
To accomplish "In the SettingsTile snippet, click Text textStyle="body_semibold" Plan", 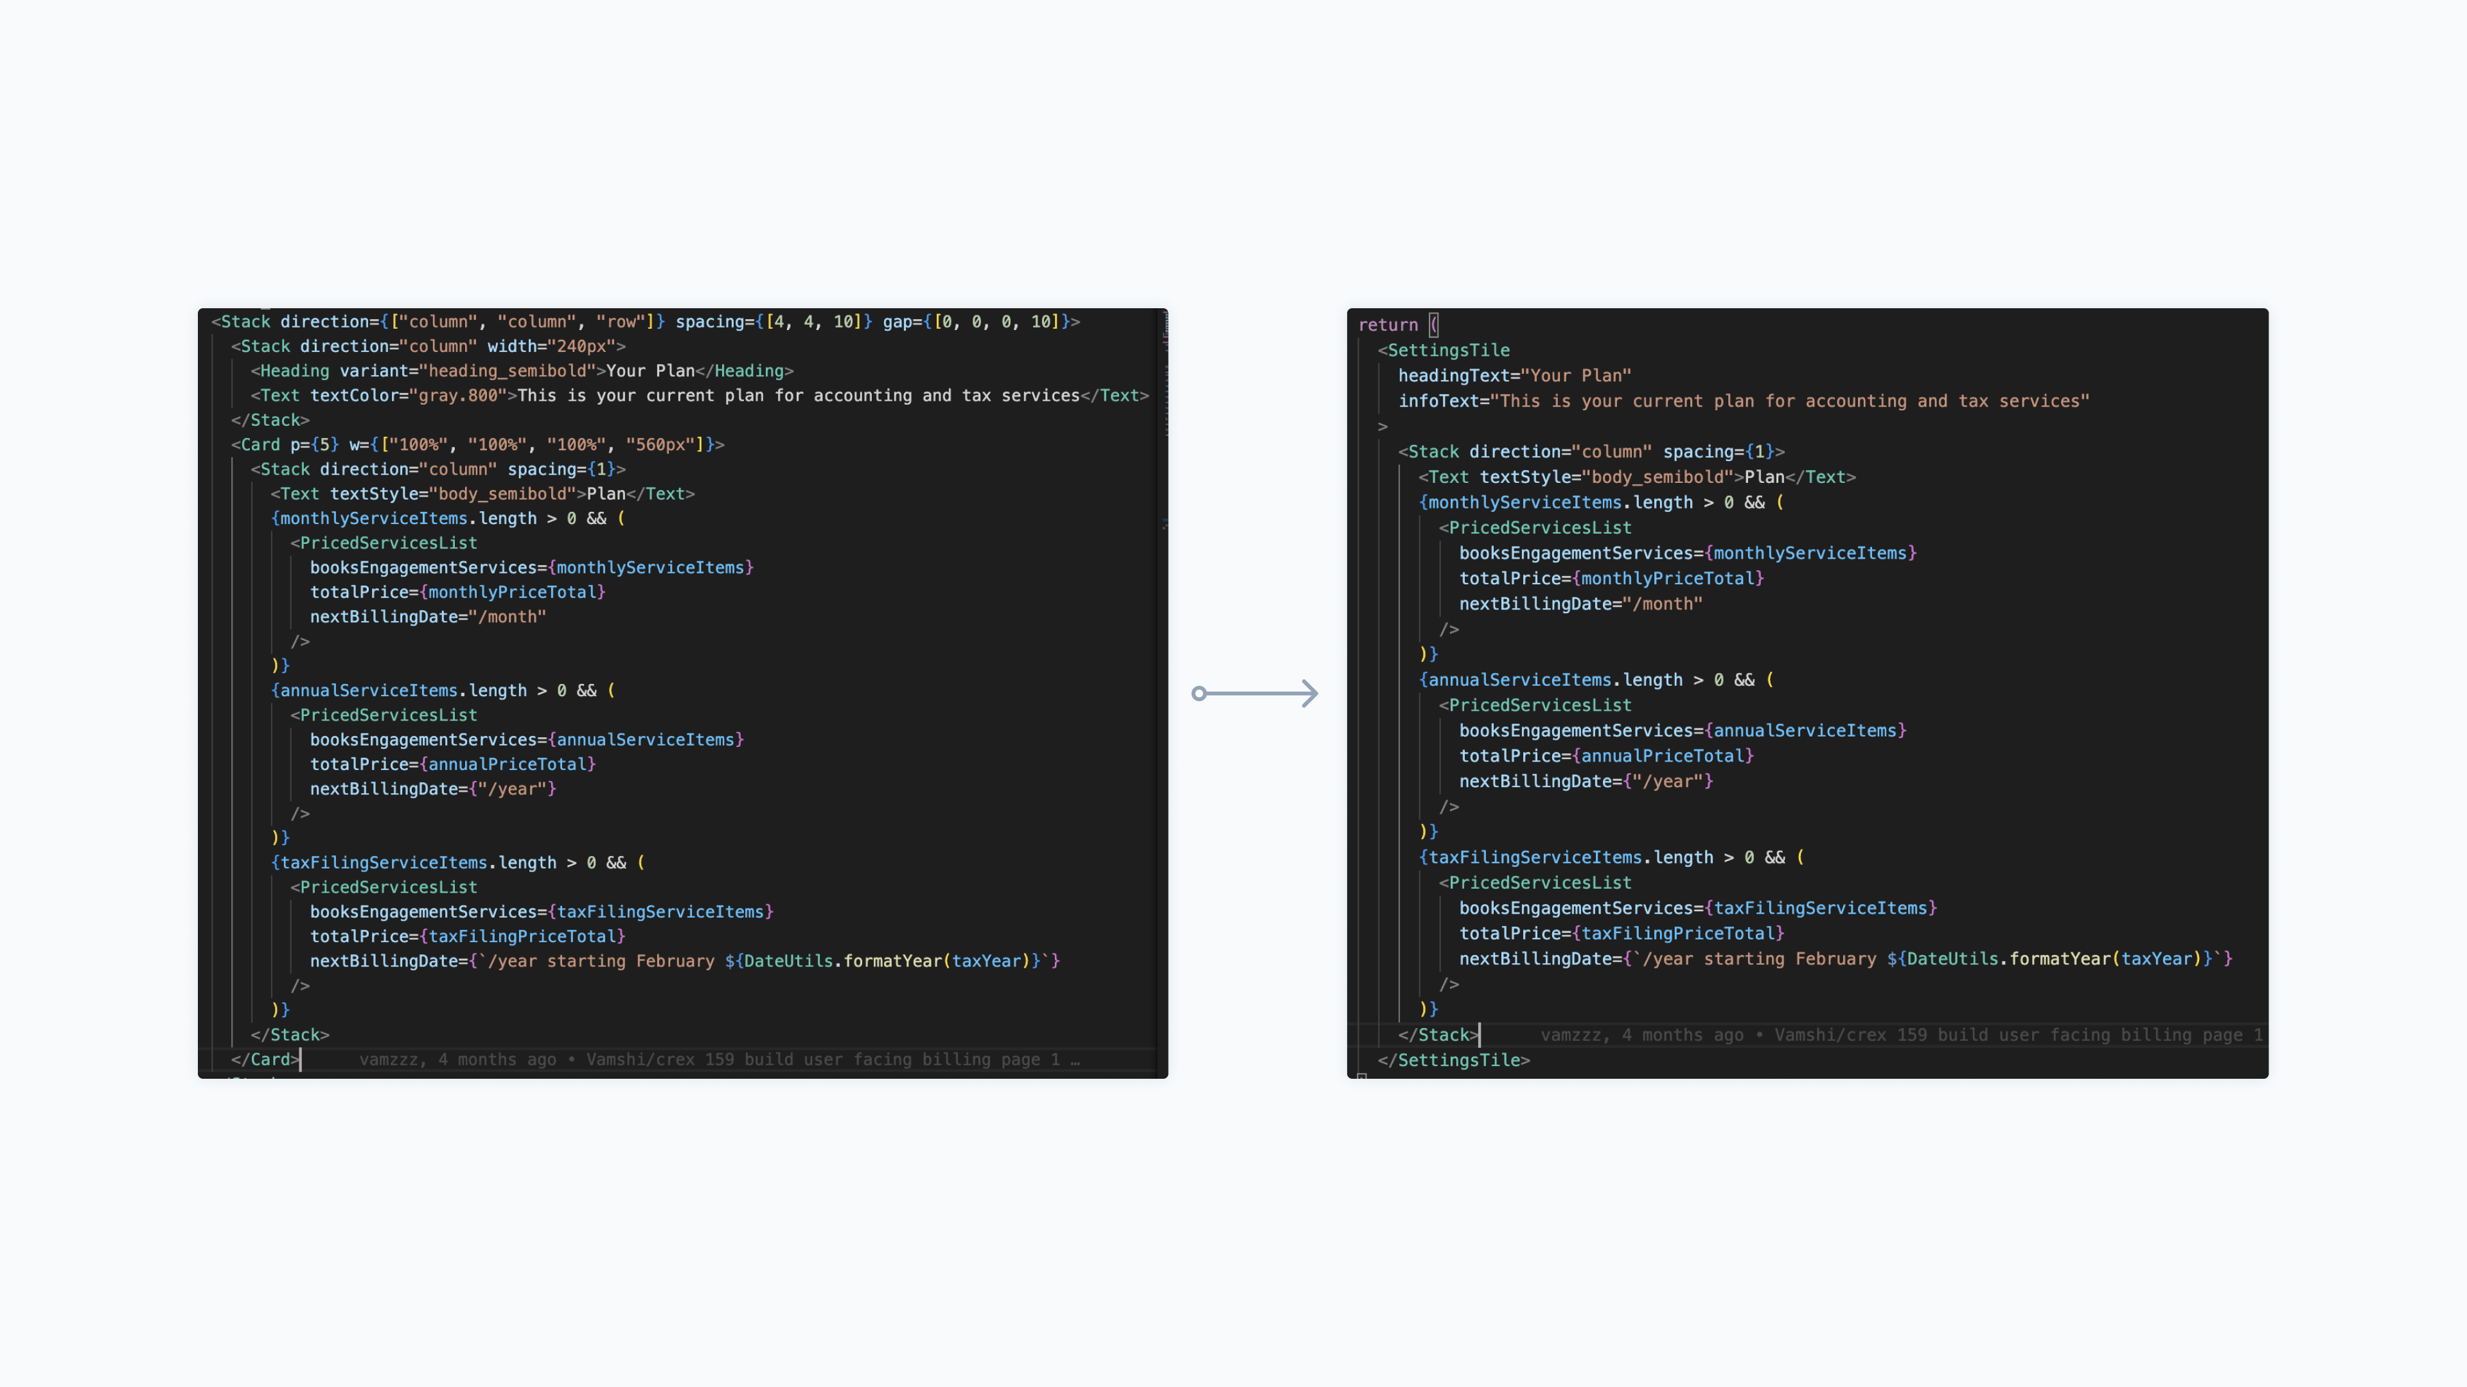I will (x=1638, y=476).
